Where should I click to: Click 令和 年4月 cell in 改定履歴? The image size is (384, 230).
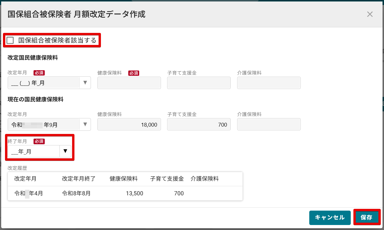point(29,193)
